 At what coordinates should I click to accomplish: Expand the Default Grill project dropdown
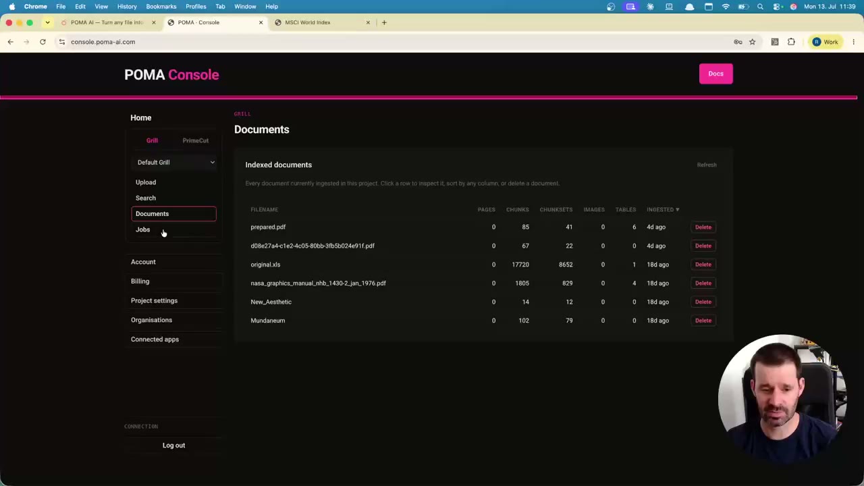pyautogui.click(x=175, y=162)
